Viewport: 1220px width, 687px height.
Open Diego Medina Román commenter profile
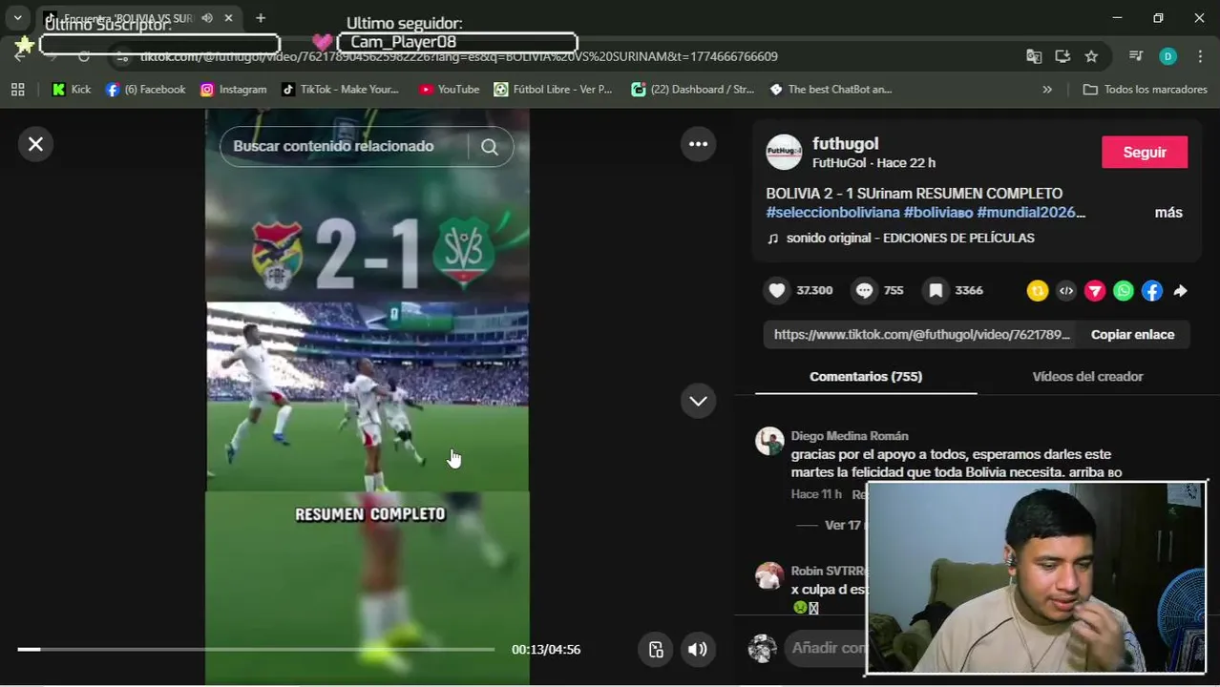[x=850, y=436]
